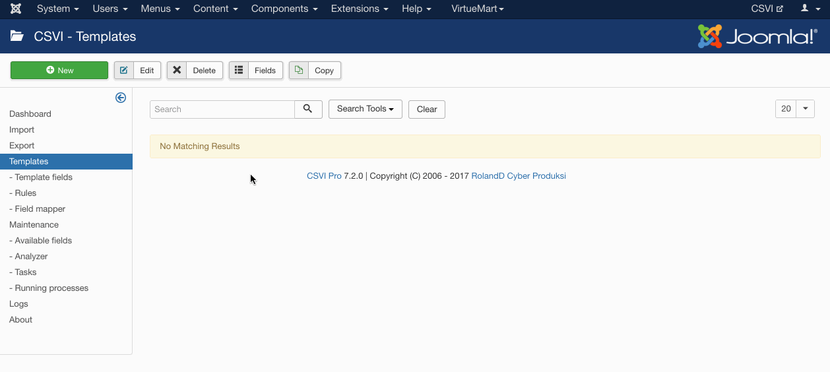This screenshot has width=830, height=372.
Task: Click the Search input field
Action: pos(222,109)
